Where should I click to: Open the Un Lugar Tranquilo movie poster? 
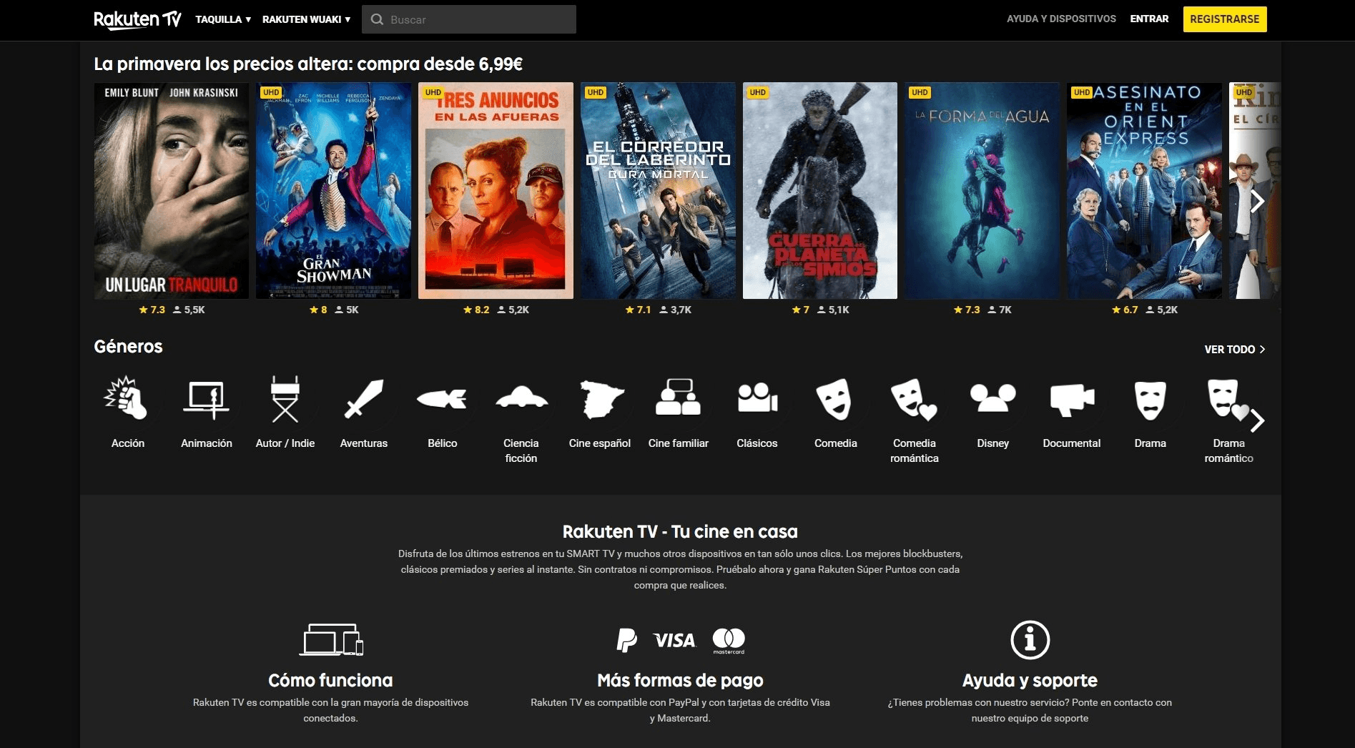(172, 190)
